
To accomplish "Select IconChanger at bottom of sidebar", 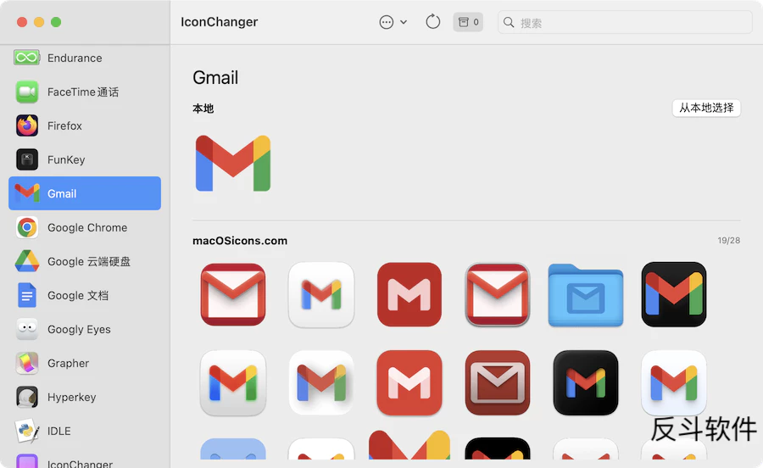I will (x=85, y=462).
